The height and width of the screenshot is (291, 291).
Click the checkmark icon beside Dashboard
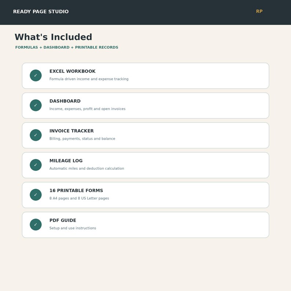pyautogui.click(x=36, y=105)
